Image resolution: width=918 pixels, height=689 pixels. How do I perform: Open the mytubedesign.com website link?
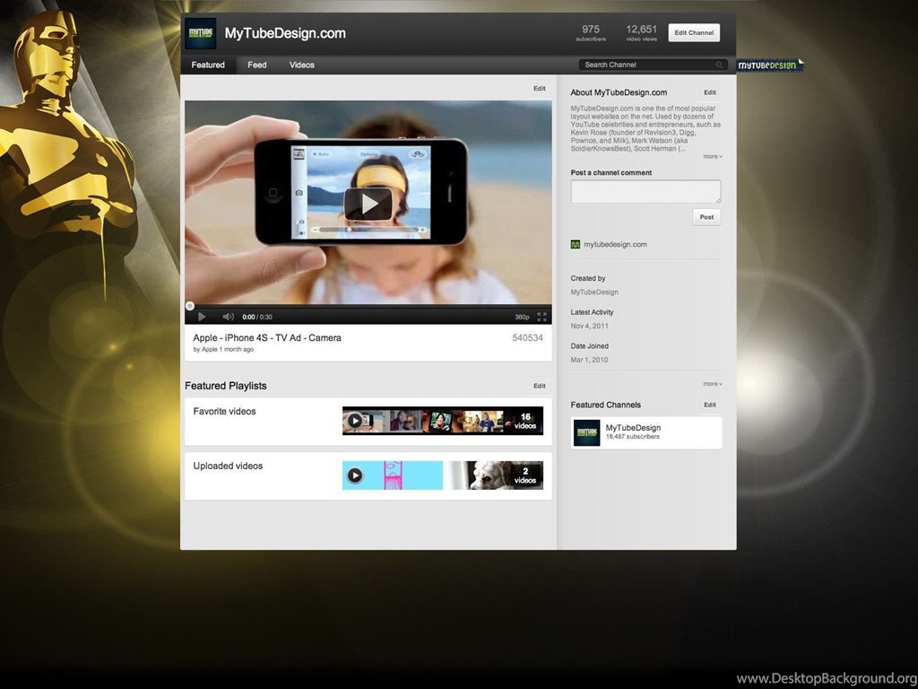tap(615, 244)
